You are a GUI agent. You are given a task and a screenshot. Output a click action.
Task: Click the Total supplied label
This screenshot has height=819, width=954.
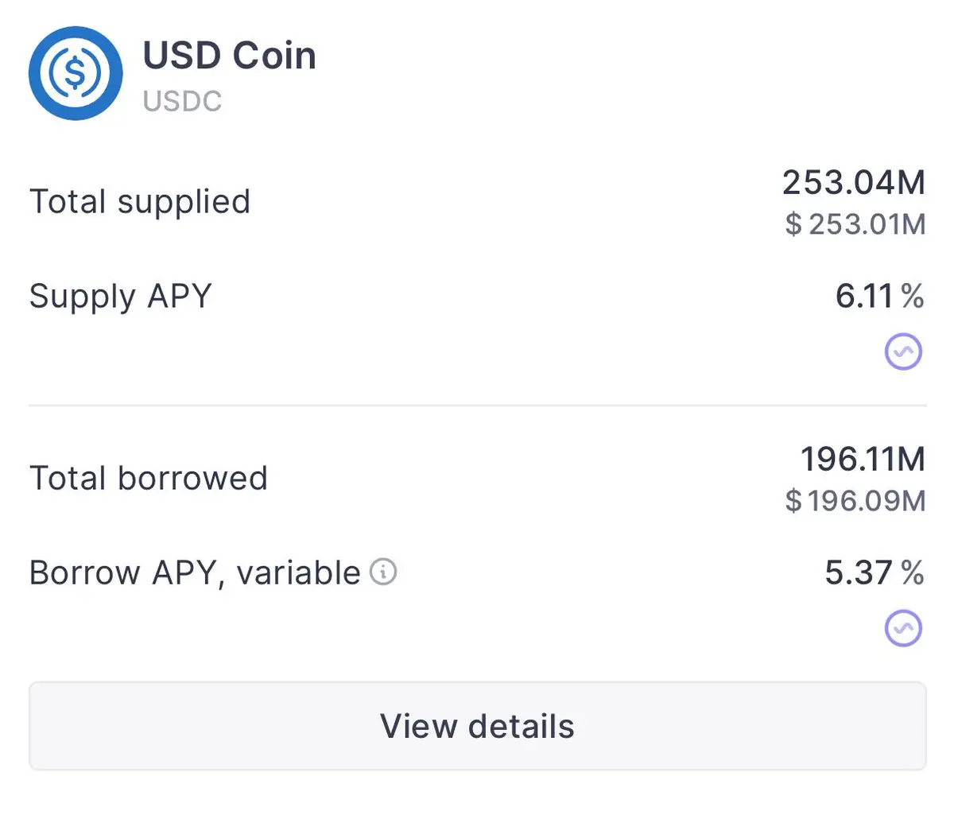[140, 201]
